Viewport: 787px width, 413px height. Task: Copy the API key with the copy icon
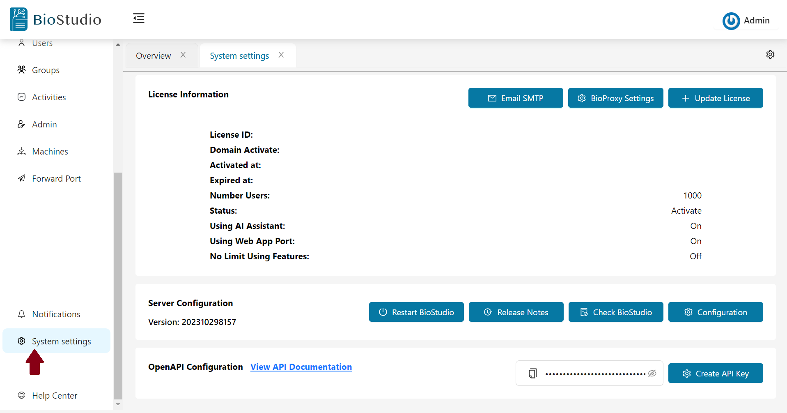coord(532,373)
